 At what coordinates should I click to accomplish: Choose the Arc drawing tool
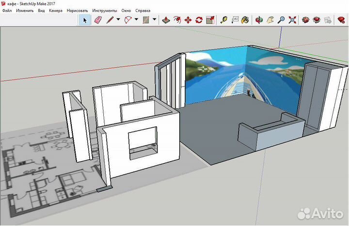click(x=128, y=20)
